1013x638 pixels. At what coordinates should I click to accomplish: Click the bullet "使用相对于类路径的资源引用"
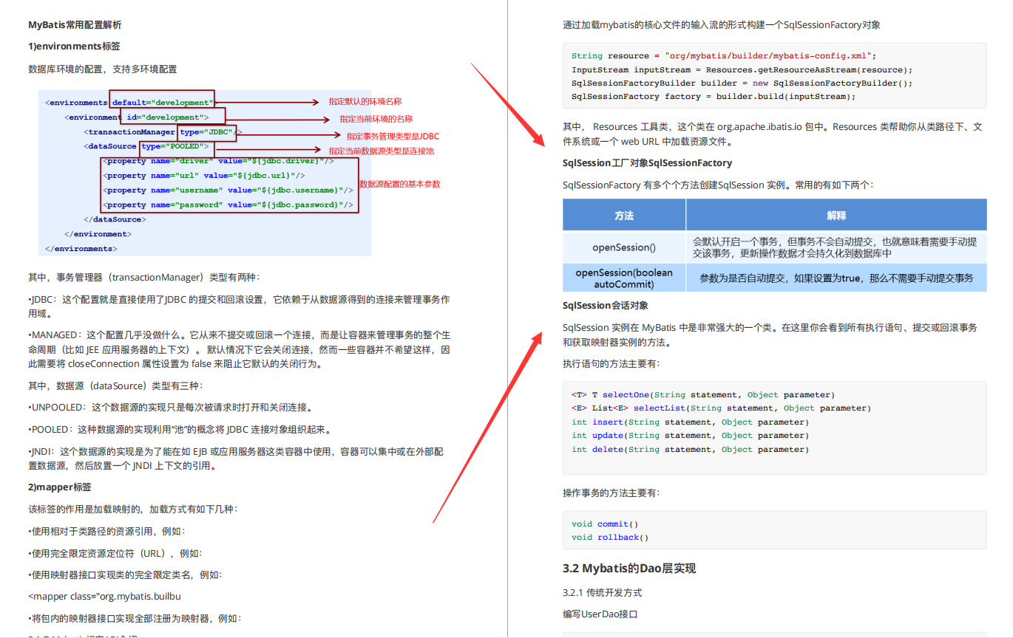click(x=106, y=532)
